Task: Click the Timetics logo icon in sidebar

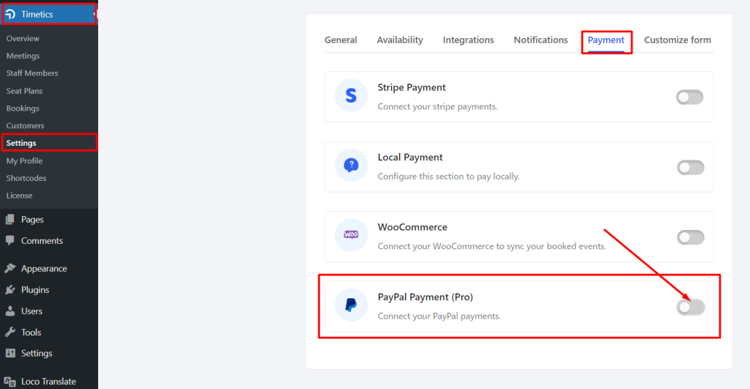Action: point(10,15)
